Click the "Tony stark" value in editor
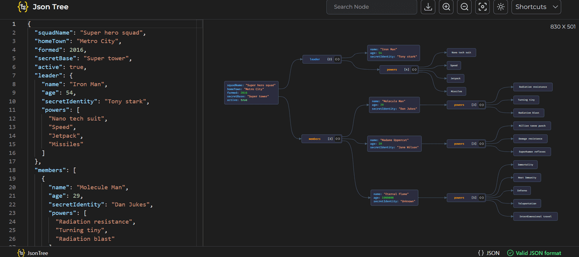The width and height of the screenshot is (579, 257). [x=127, y=102]
